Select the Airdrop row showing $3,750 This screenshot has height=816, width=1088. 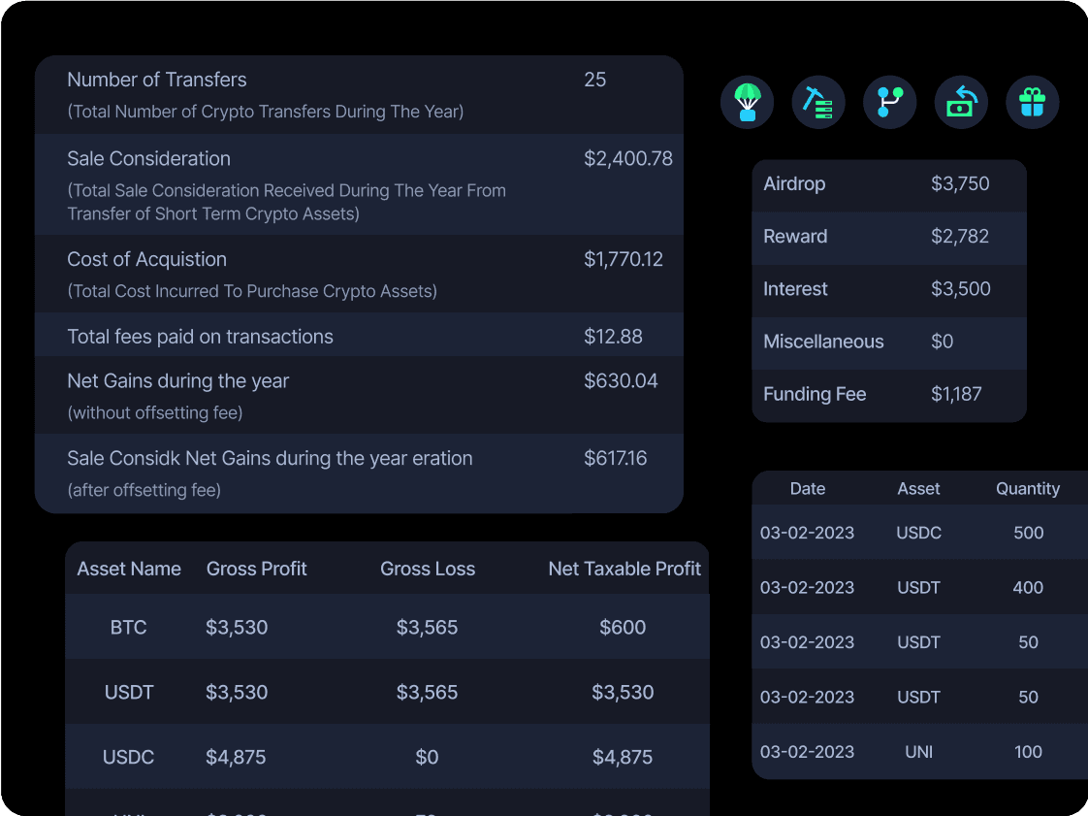point(888,184)
